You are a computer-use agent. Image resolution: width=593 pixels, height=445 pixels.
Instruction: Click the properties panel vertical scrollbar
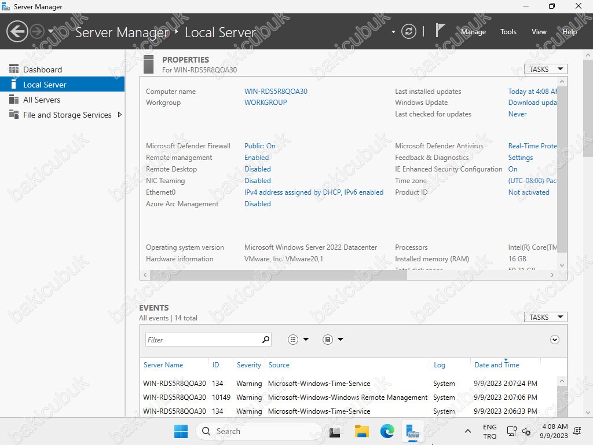pos(562,169)
